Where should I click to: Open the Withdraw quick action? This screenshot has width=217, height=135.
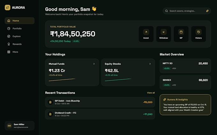point(163,34)
